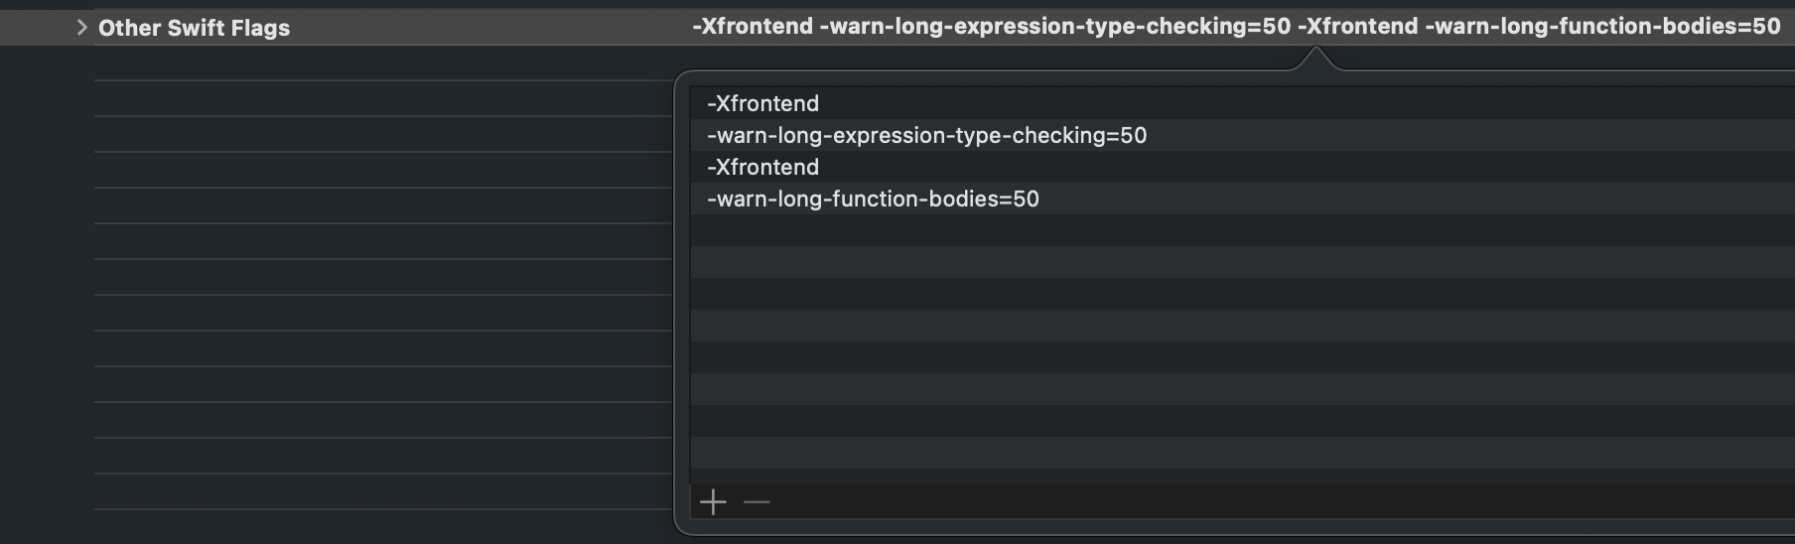Select the second -Xfrontend list entry
The image size is (1795, 544).
click(762, 167)
